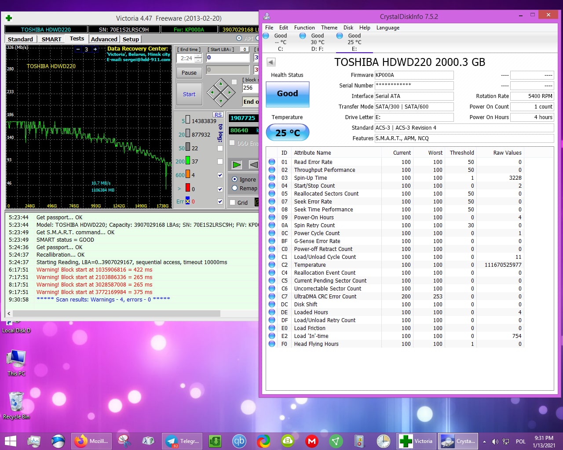
Task: Click the right arrow on the navigation diamond
Action: point(229,93)
